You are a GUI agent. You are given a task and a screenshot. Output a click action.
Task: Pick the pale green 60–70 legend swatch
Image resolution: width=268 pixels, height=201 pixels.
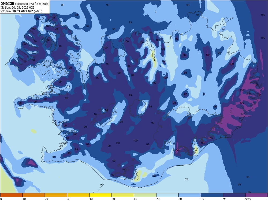pyautogui.click(x=145, y=195)
